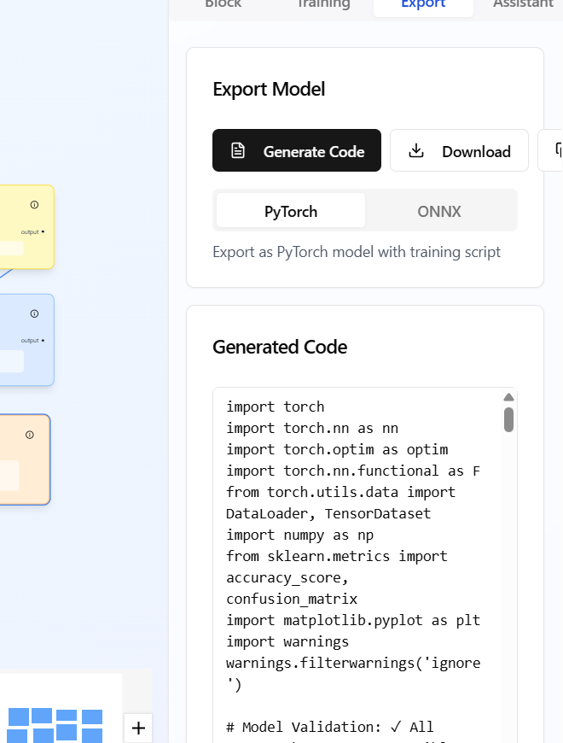
Task: Select the Export tab
Action: click(423, 4)
